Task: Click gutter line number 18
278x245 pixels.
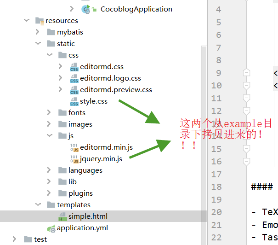Action: point(216,187)
